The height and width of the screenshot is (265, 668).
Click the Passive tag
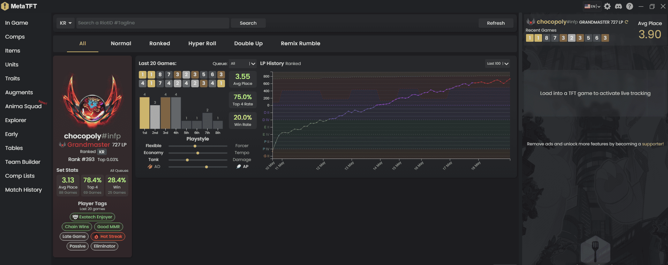77,246
